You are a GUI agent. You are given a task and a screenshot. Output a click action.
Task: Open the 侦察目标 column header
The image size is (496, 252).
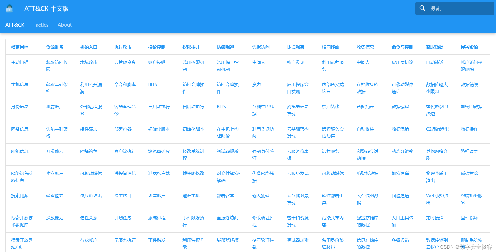(19, 47)
